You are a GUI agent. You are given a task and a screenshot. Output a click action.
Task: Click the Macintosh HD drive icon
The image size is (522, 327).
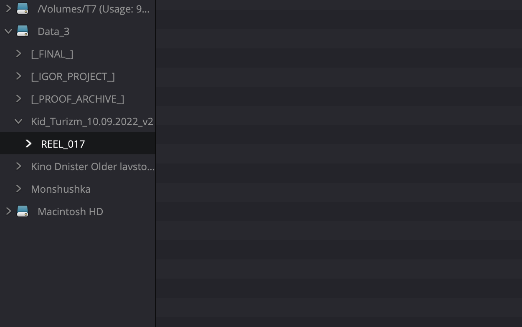(x=23, y=211)
